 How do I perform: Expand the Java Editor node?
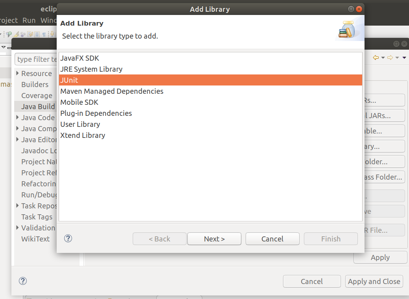tap(17, 139)
